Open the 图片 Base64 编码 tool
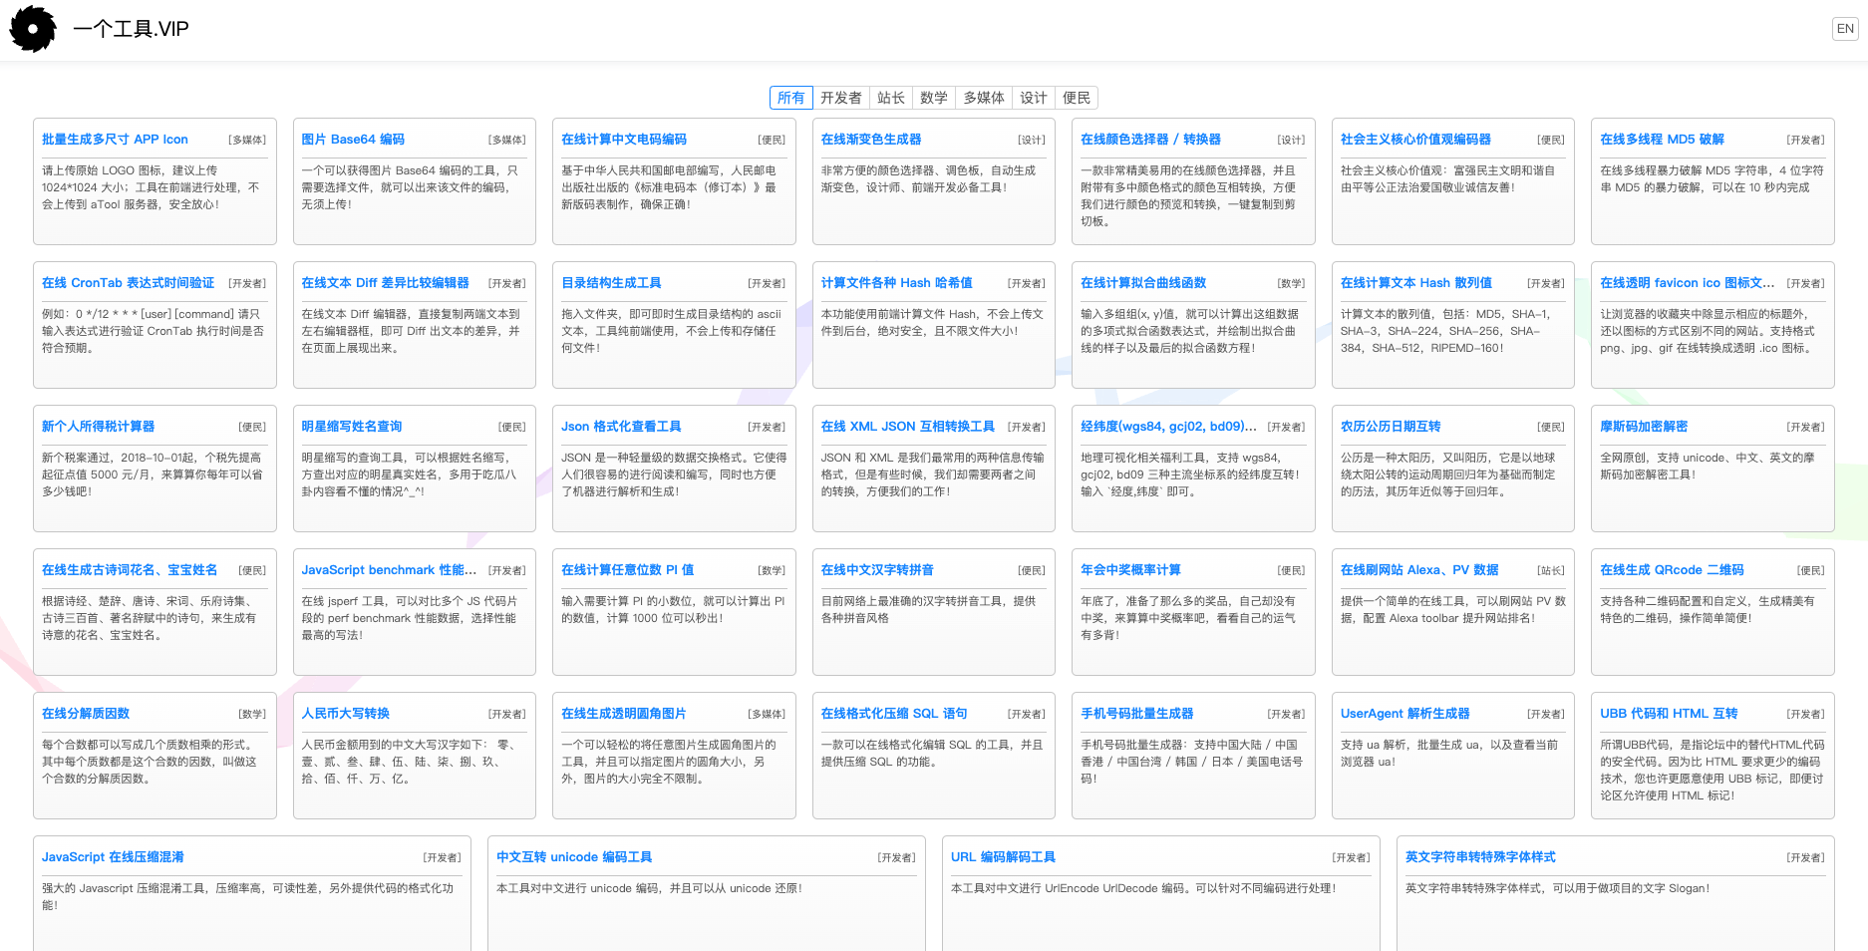This screenshot has height=951, width=1868. click(x=353, y=140)
